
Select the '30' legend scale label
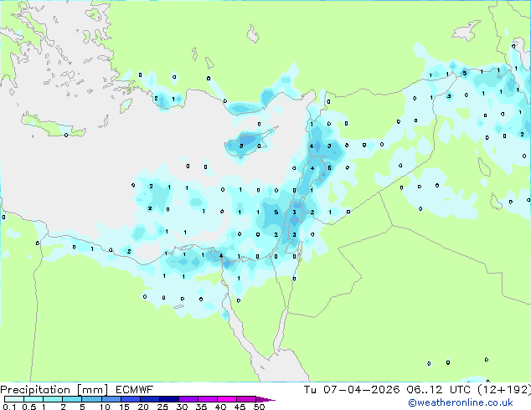click(x=182, y=407)
